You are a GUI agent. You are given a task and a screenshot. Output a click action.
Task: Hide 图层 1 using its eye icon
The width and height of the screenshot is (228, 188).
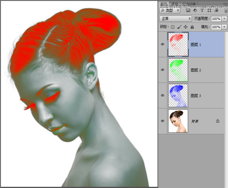[163, 44]
